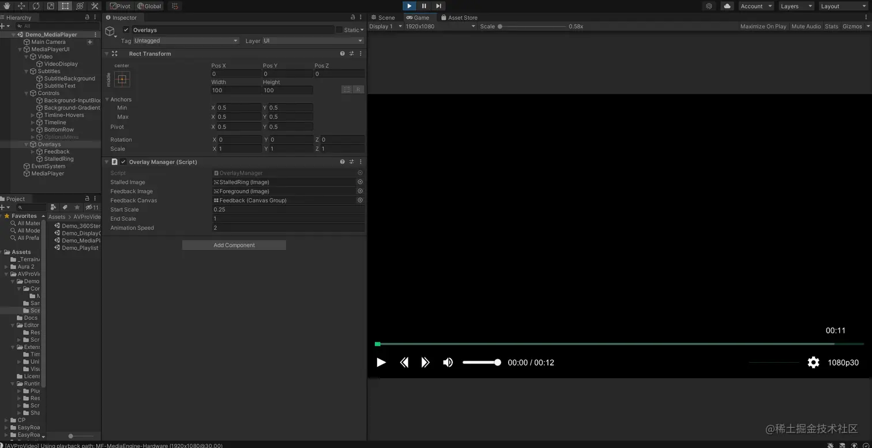Uncheck the Overlays active checkbox

point(126,30)
